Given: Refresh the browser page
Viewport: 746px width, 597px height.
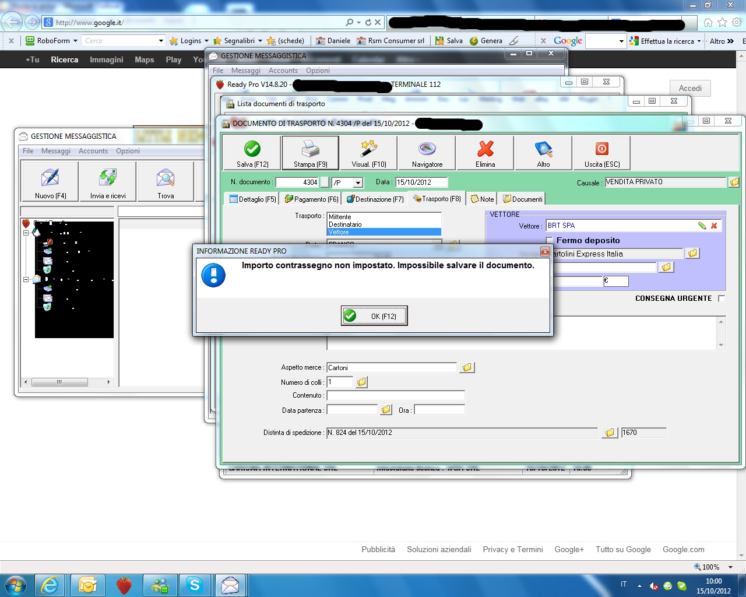Looking at the screenshot, I should (x=368, y=23).
